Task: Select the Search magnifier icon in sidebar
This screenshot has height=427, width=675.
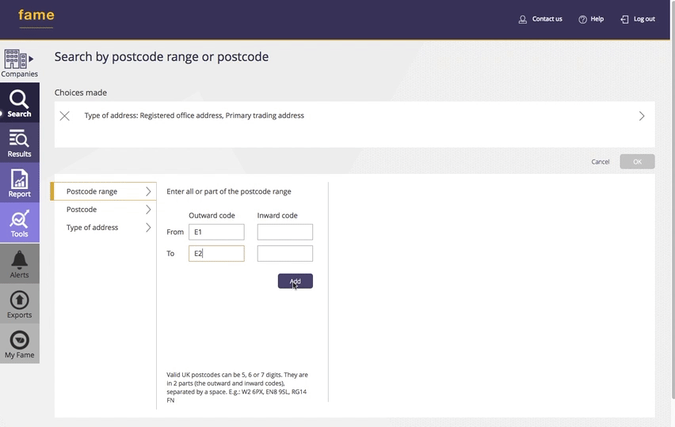Action: pyautogui.click(x=19, y=104)
